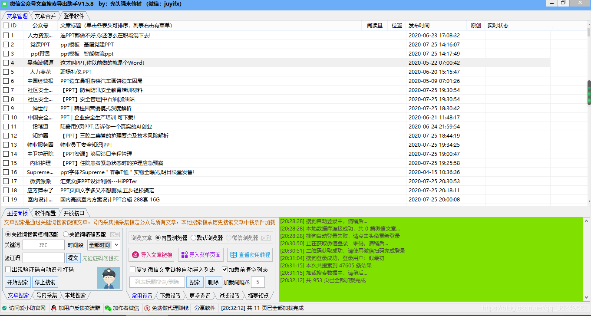This screenshot has width=591, height=316.
Task: Click the user avatar to re-login
Action: 109,277
